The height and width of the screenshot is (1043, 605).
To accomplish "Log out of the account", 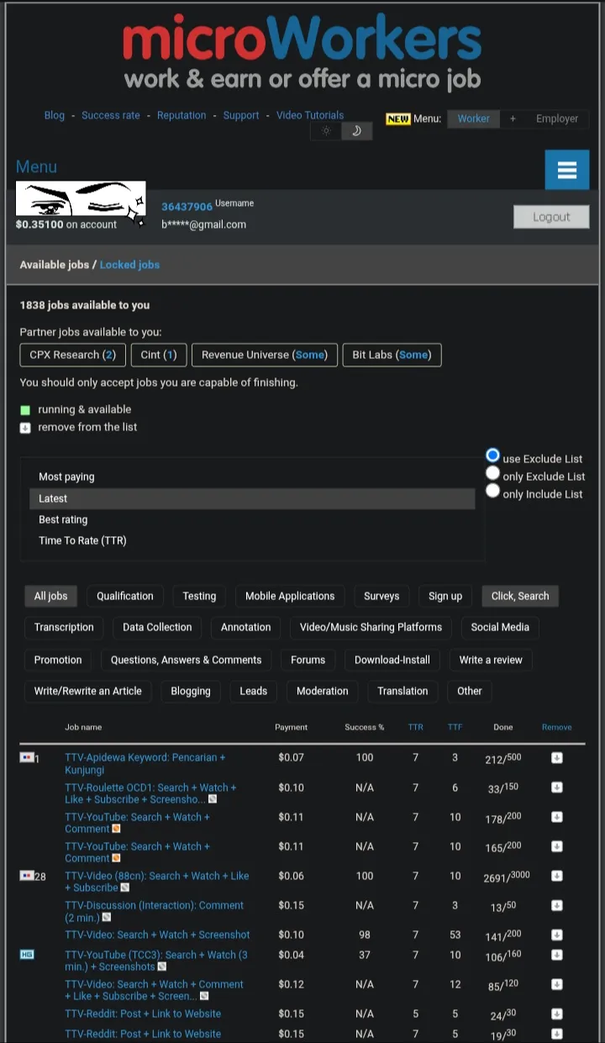I will [x=551, y=217].
